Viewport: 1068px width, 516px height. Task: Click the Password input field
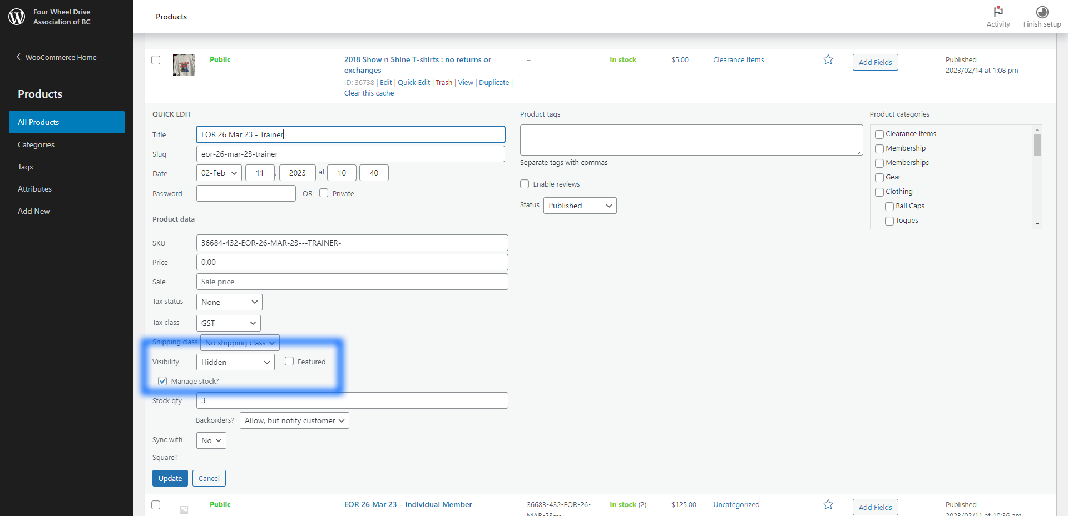(246, 193)
